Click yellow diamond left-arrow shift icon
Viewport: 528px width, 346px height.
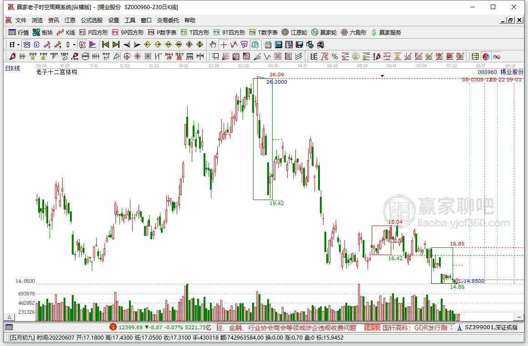point(148,45)
